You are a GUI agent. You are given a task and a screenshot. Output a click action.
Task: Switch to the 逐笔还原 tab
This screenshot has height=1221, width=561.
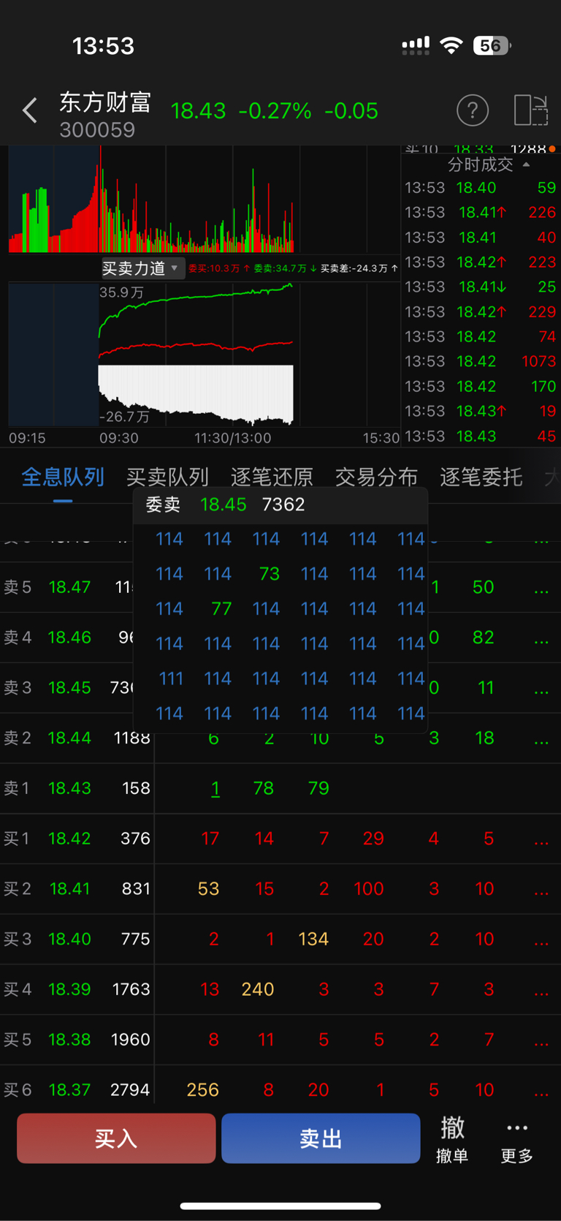[x=272, y=477]
